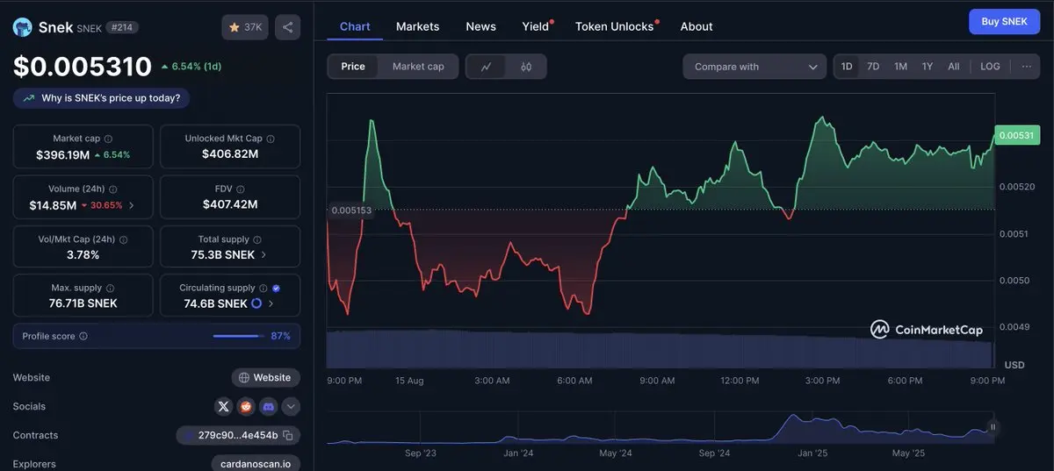Click info icon next to Circulating supply
The image size is (1054, 471).
263,288
